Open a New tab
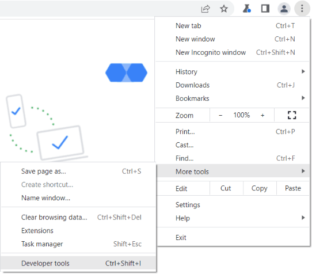312x274 pixels. pos(233,26)
